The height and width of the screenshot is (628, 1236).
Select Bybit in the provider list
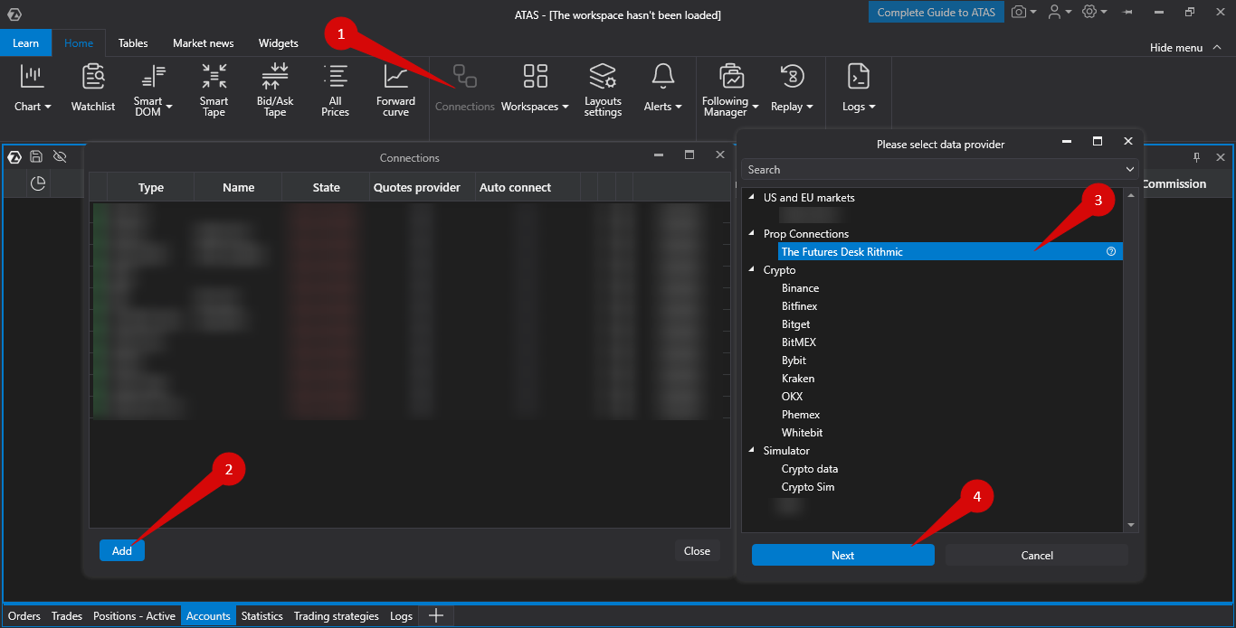(794, 361)
